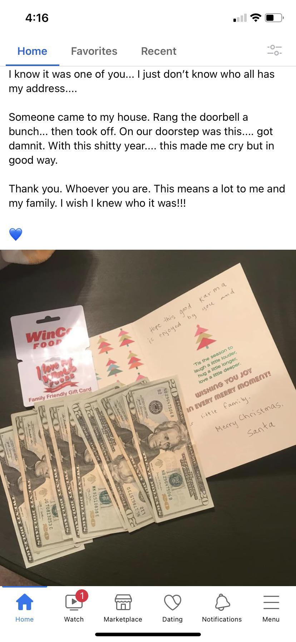Switch to the Recent tab
Viewport: 296px width, 642px height.
(159, 51)
